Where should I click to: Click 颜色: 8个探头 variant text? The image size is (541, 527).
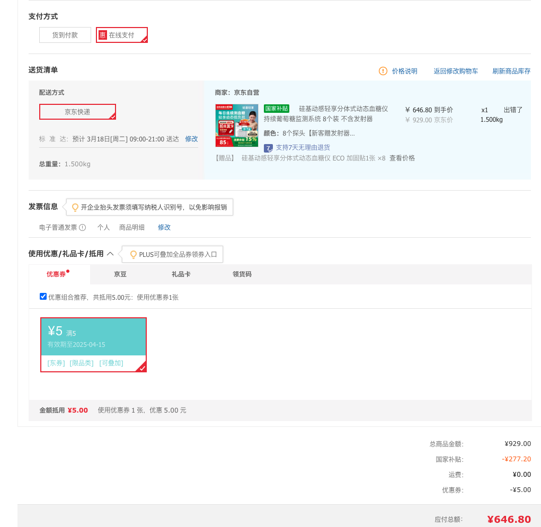coord(309,133)
